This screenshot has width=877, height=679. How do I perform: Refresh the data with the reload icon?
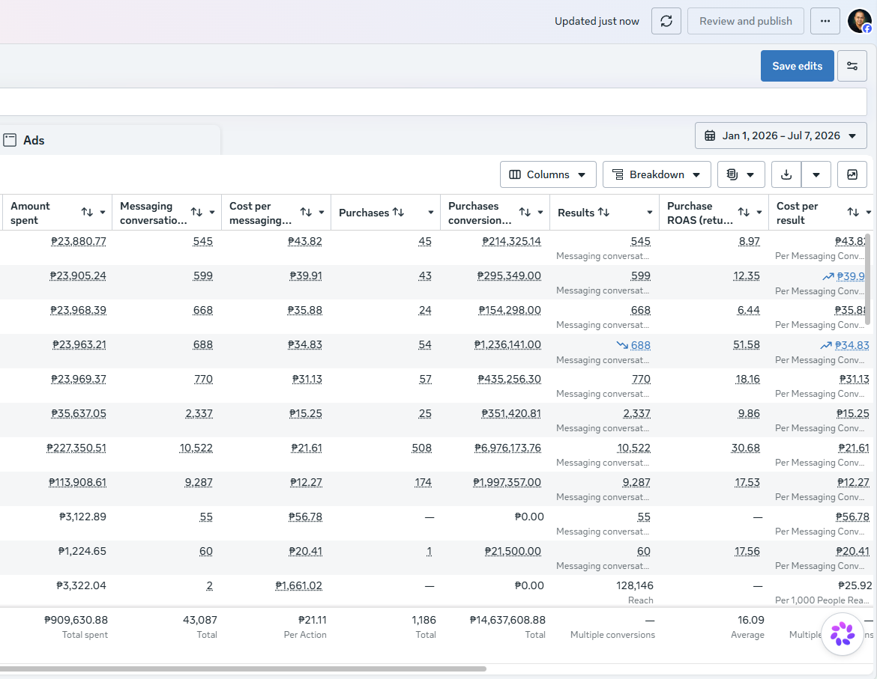666,21
